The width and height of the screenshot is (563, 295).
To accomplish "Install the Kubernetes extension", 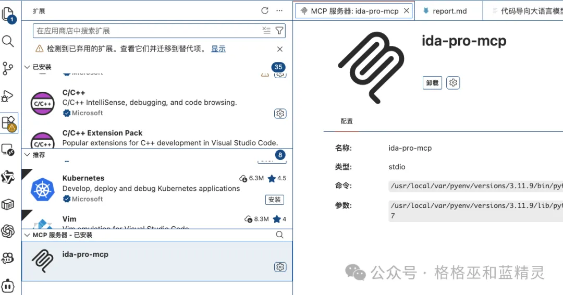I will (x=275, y=200).
